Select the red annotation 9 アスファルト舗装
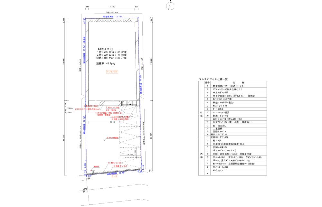Image resolution: width=322 pixels, height=207 pixels. tap(113, 137)
